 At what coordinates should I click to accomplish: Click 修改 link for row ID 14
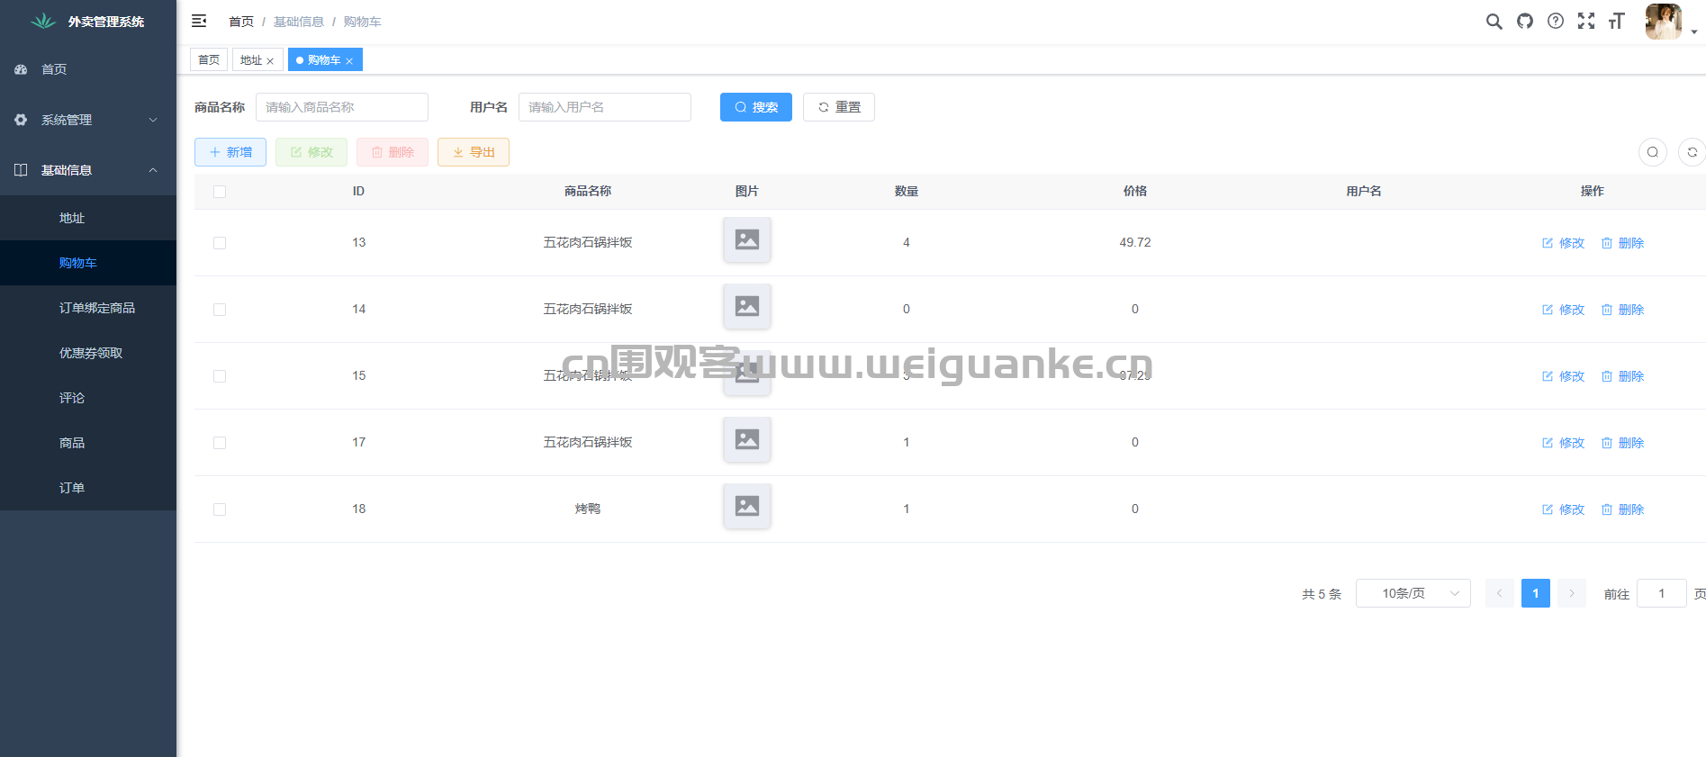[x=1563, y=310]
